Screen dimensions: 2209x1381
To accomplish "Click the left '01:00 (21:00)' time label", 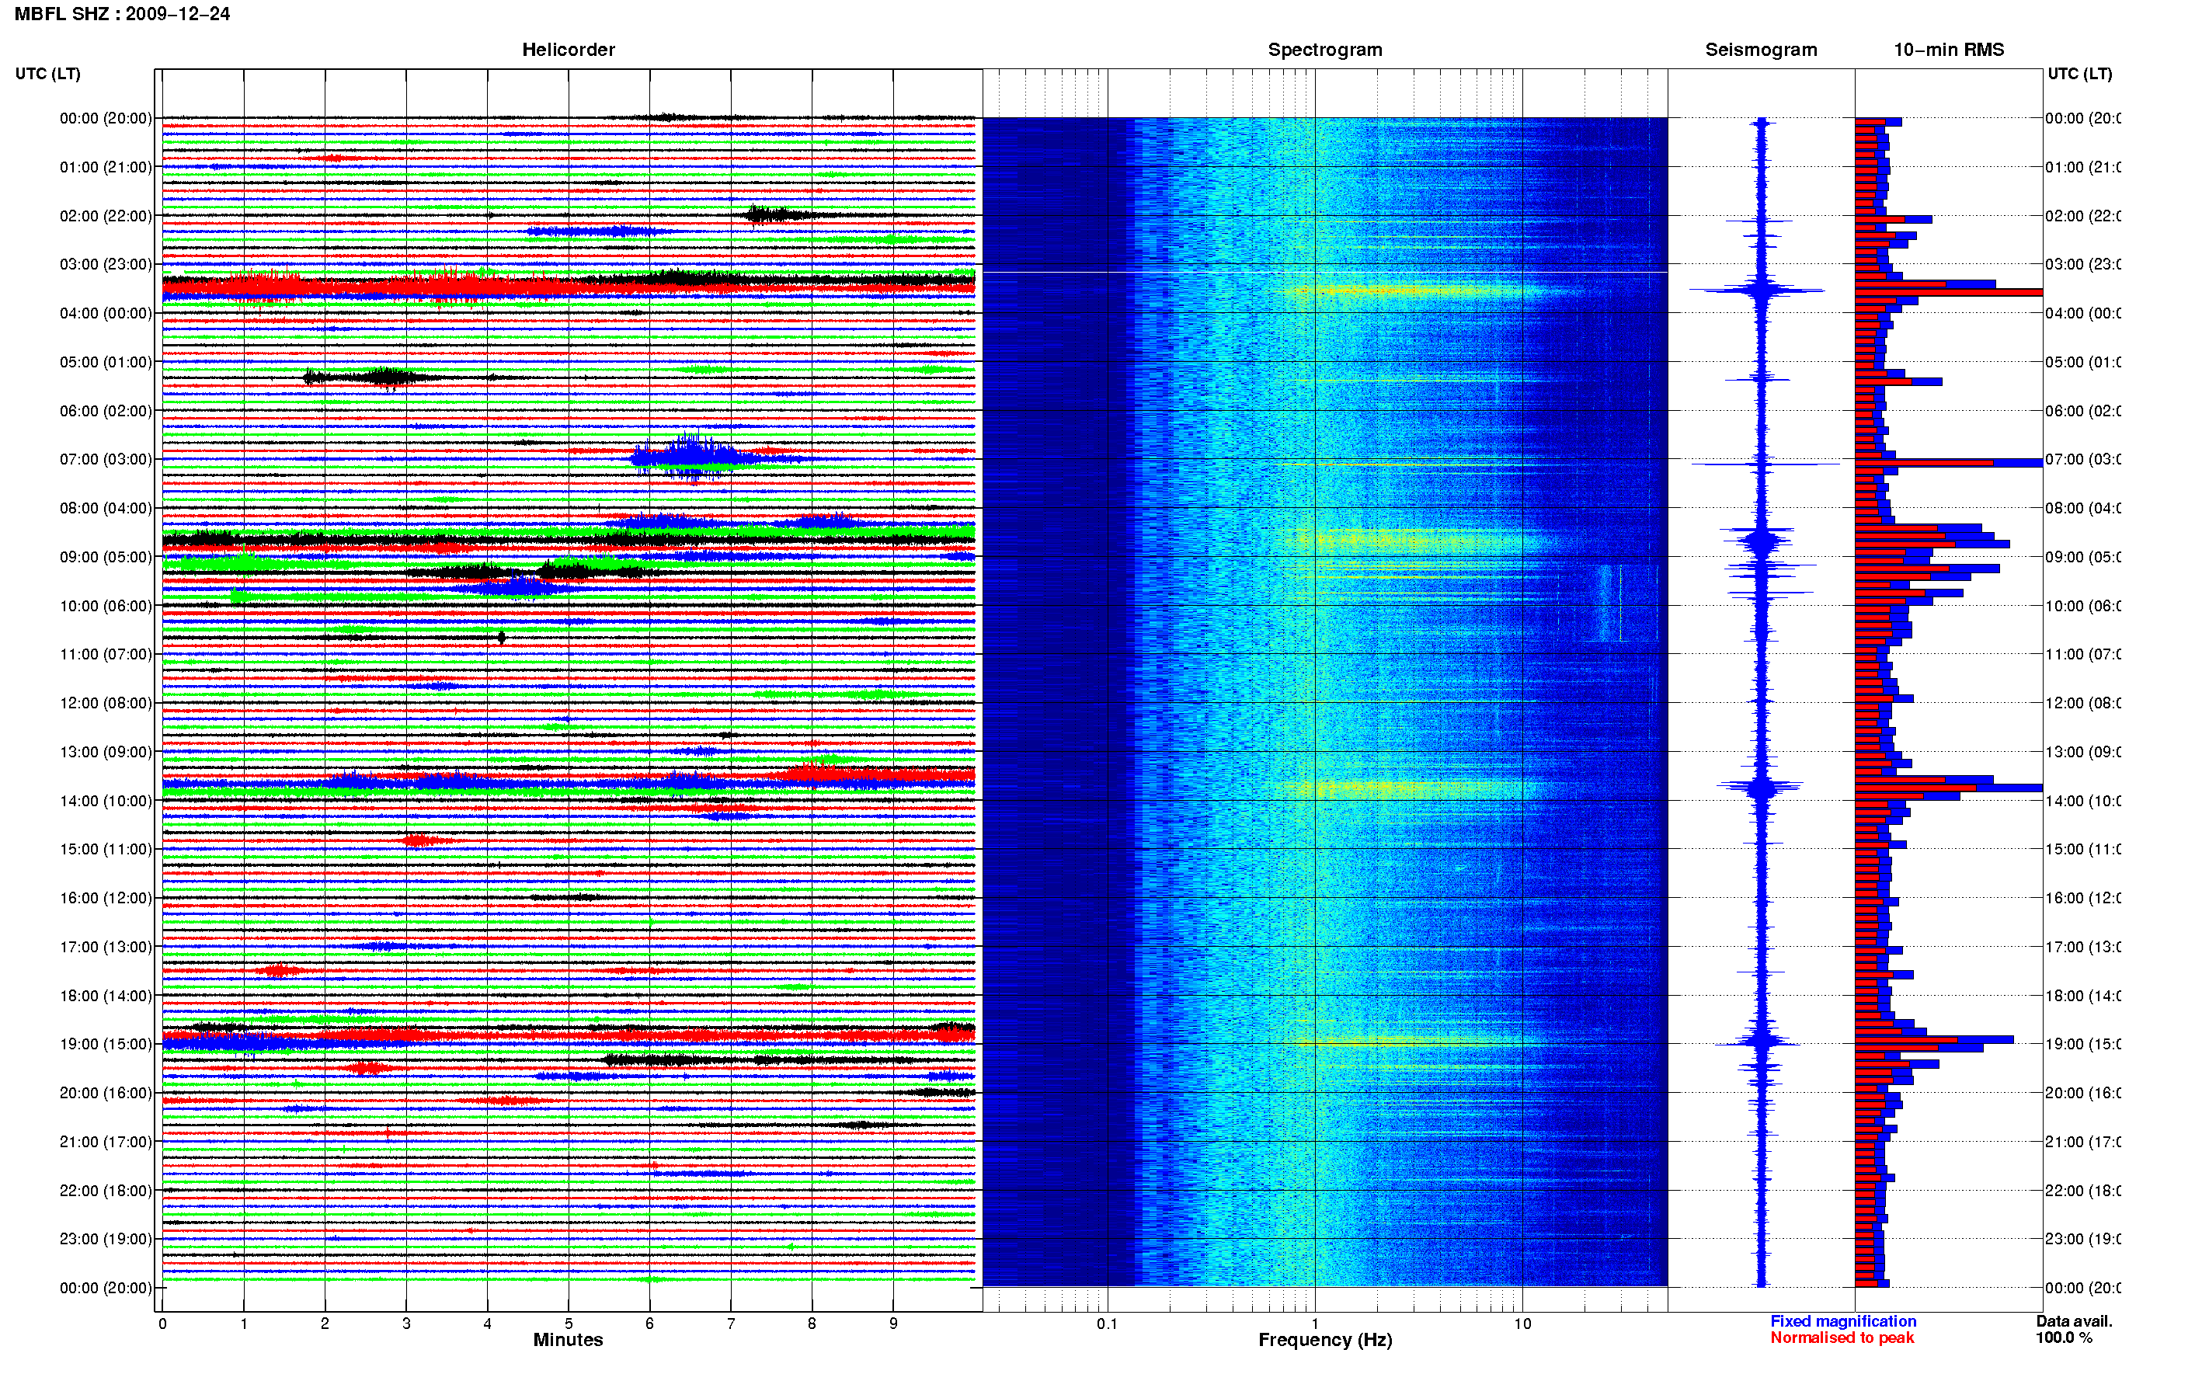I will point(106,167).
